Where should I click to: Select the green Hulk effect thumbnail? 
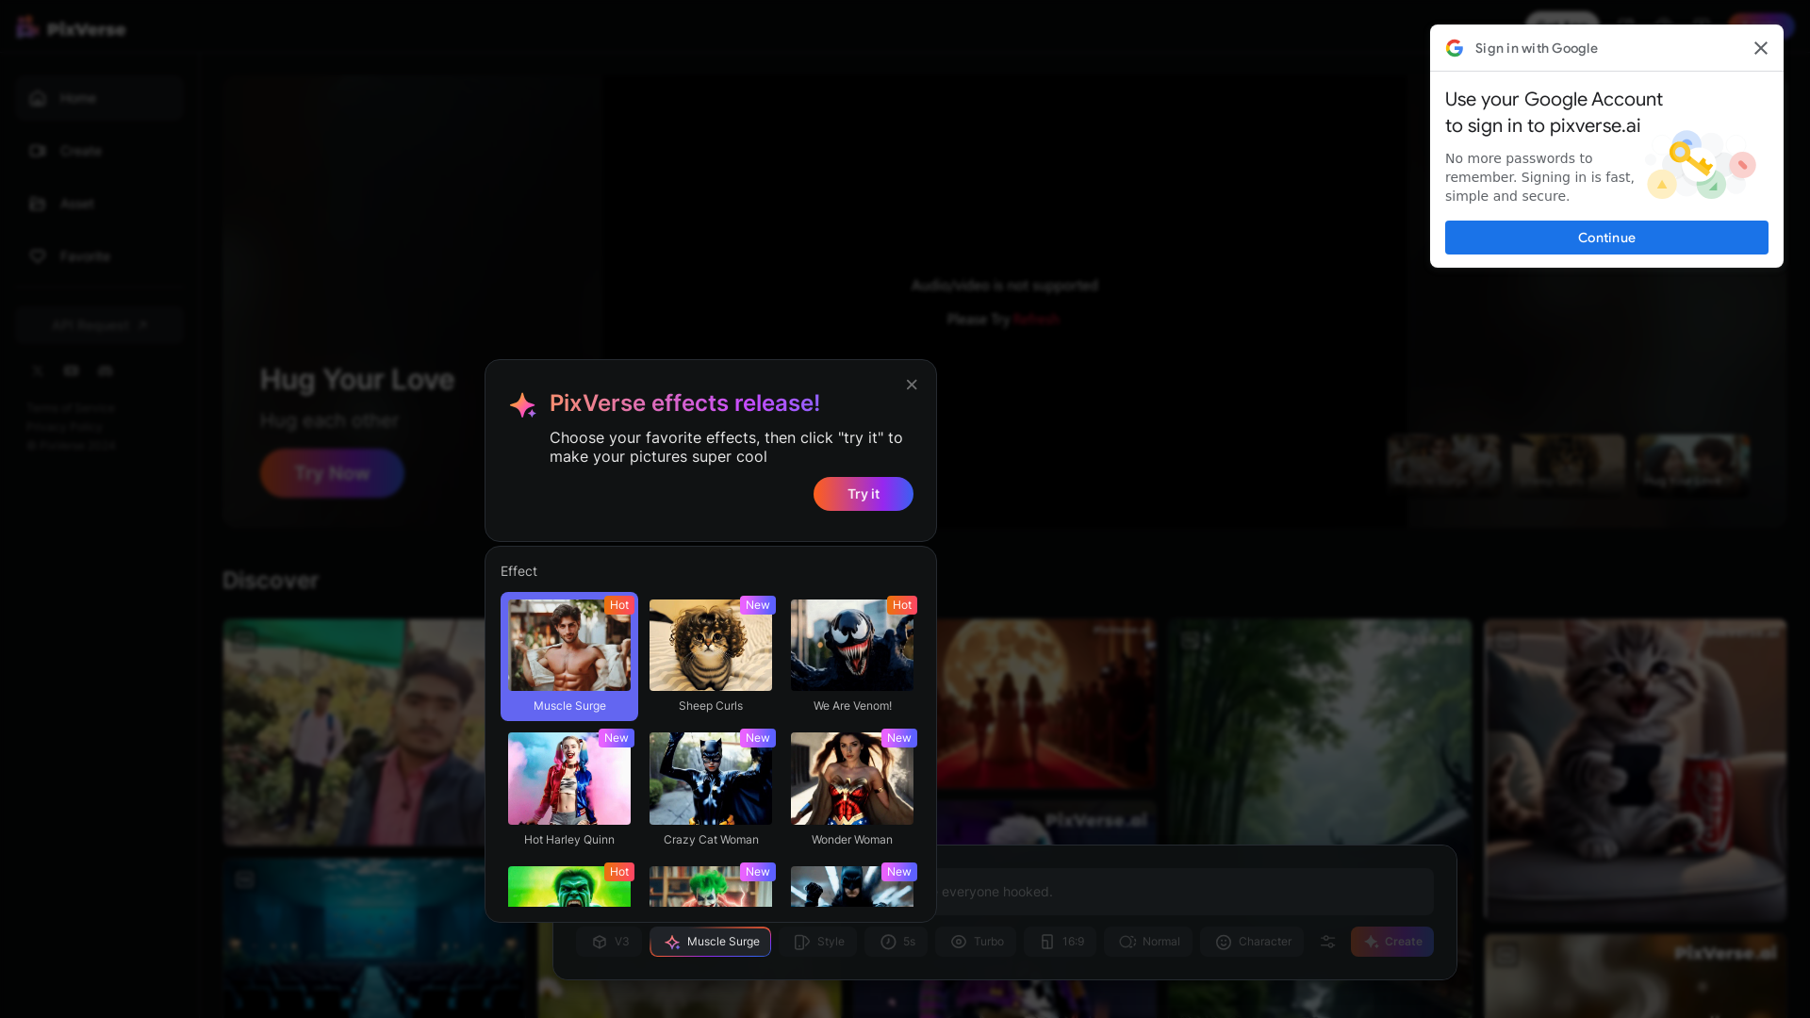569,887
